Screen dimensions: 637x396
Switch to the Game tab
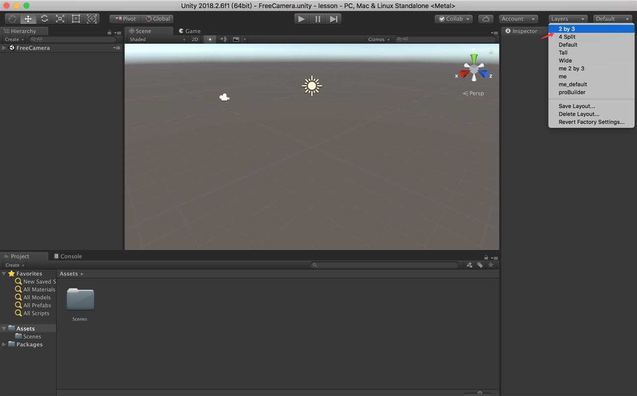click(x=190, y=31)
